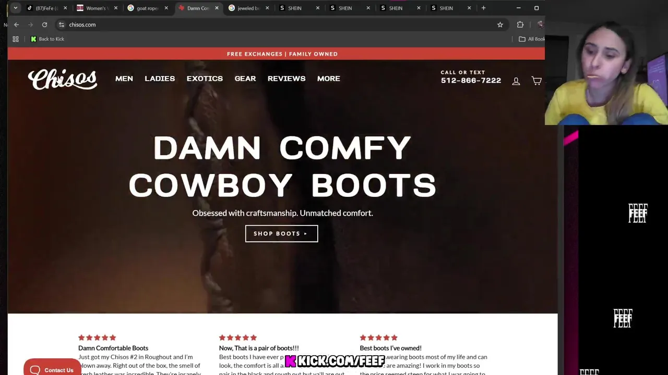This screenshot has width=668, height=375.
Task: Go back with the browser back arrow
Action: (x=16, y=24)
